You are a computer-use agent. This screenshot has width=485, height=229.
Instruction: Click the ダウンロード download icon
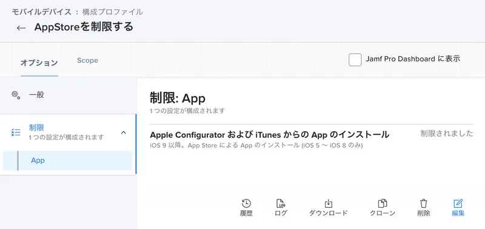pos(328,204)
